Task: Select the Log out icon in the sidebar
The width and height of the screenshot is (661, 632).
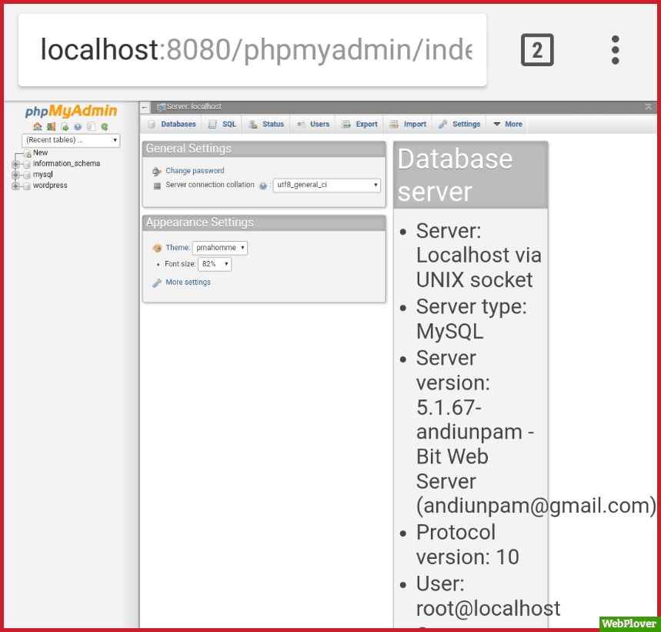Action: pos(51,127)
